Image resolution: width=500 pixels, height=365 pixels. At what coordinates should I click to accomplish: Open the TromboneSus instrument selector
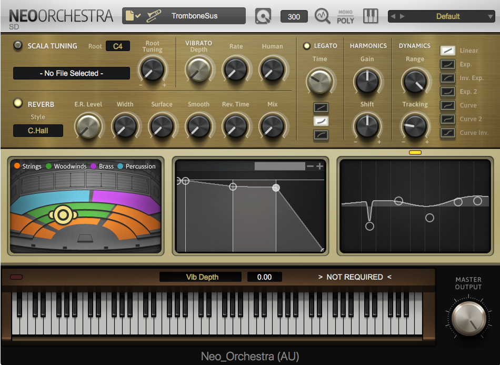point(194,16)
